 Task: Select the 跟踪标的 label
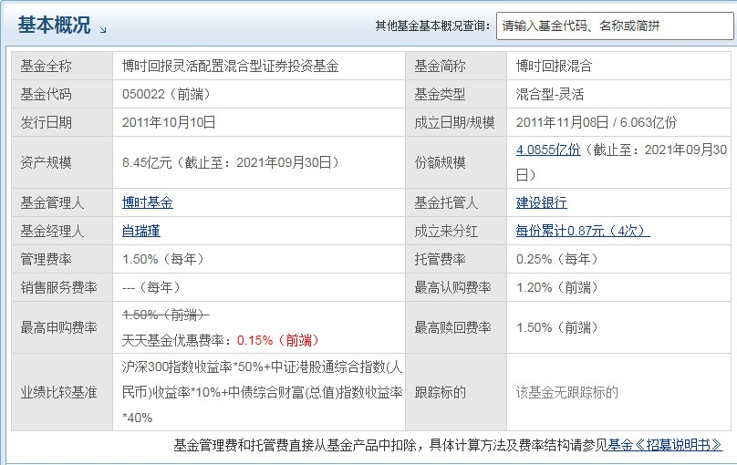coord(440,392)
